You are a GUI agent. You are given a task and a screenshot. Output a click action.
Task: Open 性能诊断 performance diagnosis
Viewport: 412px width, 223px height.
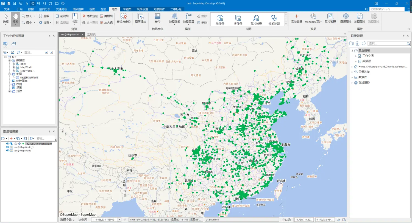click(x=274, y=20)
